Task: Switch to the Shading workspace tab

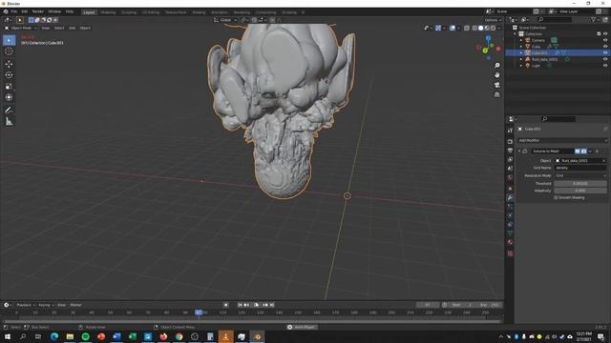Action: coord(199,12)
